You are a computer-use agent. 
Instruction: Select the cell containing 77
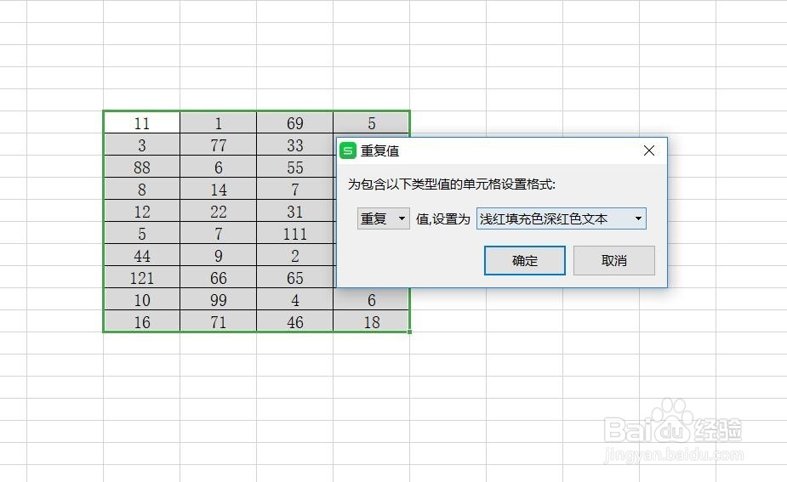219,145
